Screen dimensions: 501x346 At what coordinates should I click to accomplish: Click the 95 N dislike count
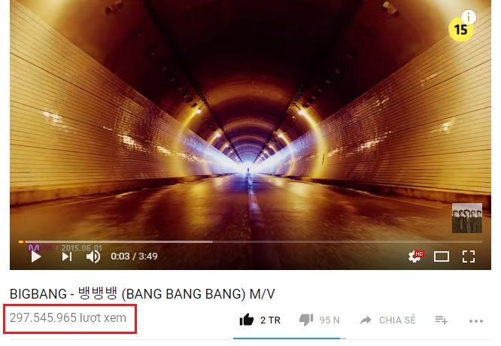coord(329,320)
